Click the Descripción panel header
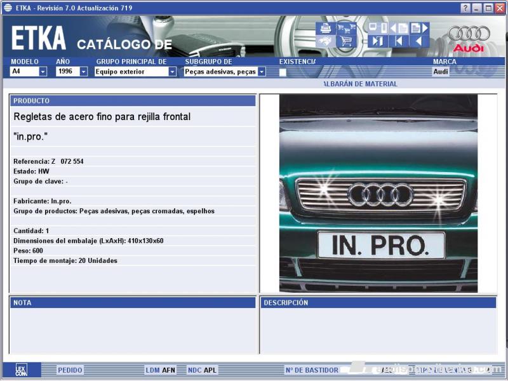 378,303
